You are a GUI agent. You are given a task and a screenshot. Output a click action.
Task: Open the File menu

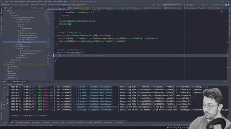point(6,1)
